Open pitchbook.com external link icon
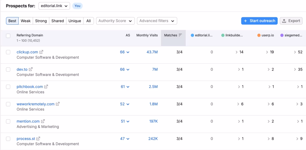Screen dimensions: 306x150 (x=46, y=87)
